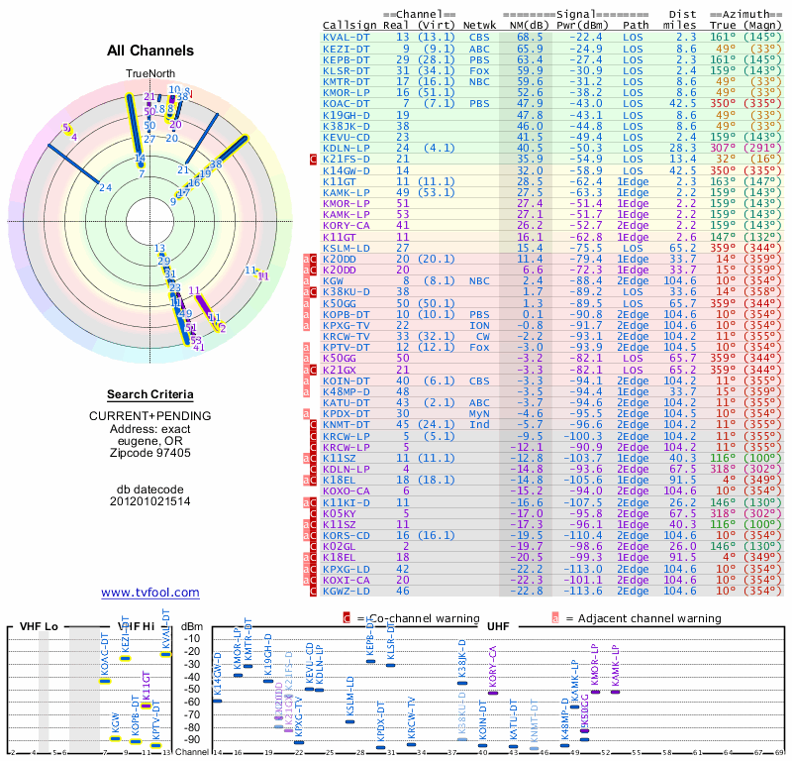The height and width of the screenshot is (761, 792).
Task: Click the Pwr(dBm) column header
Action: coord(582,25)
